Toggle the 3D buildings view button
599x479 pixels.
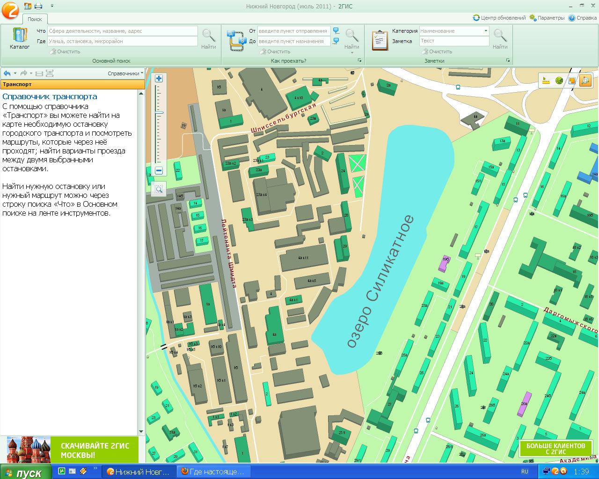[x=585, y=80]
